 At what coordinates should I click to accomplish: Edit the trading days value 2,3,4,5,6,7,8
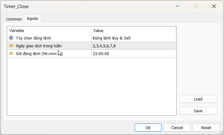pos(134,46)
